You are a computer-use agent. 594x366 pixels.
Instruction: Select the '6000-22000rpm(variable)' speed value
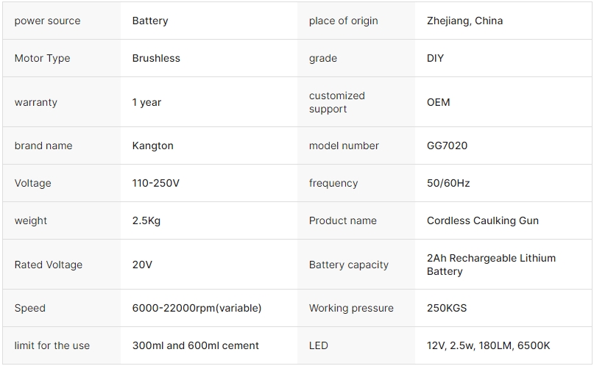pyautogui.click(x=197, y=308)
